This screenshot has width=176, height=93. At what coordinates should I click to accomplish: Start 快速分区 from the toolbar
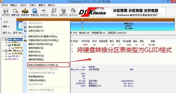pos(35,12)
